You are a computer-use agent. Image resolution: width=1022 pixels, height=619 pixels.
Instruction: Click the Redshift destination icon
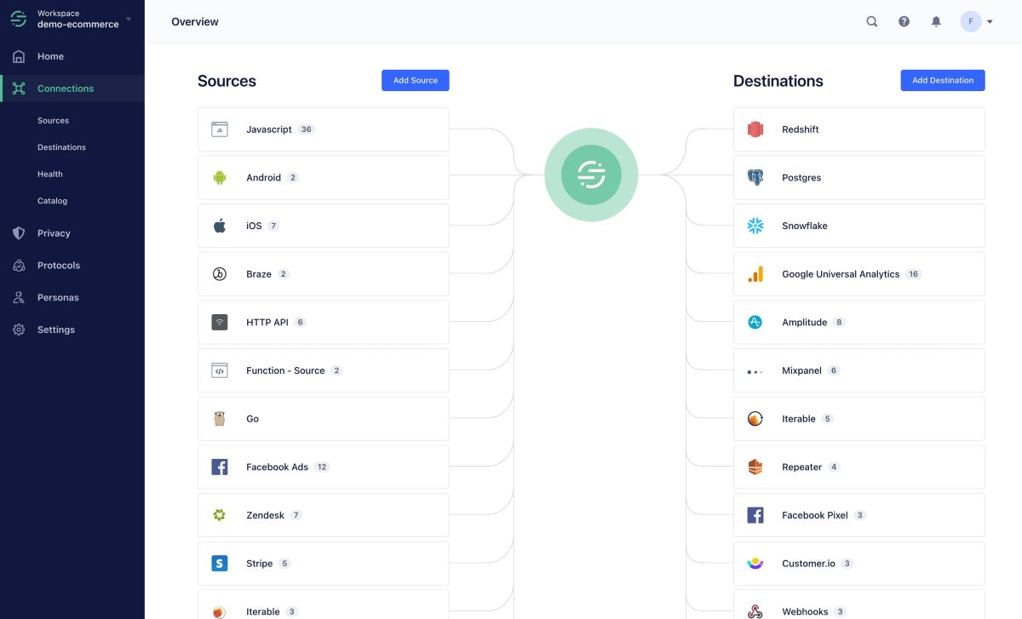[755, 129]
